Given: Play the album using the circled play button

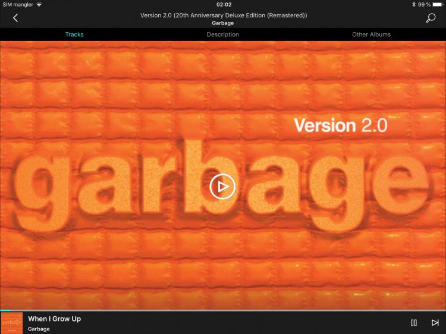Looking at the screenshot, I should pyautogui.click(x=222, y=187).
